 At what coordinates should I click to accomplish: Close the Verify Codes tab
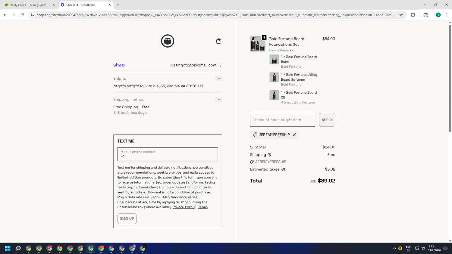[54, 5]
